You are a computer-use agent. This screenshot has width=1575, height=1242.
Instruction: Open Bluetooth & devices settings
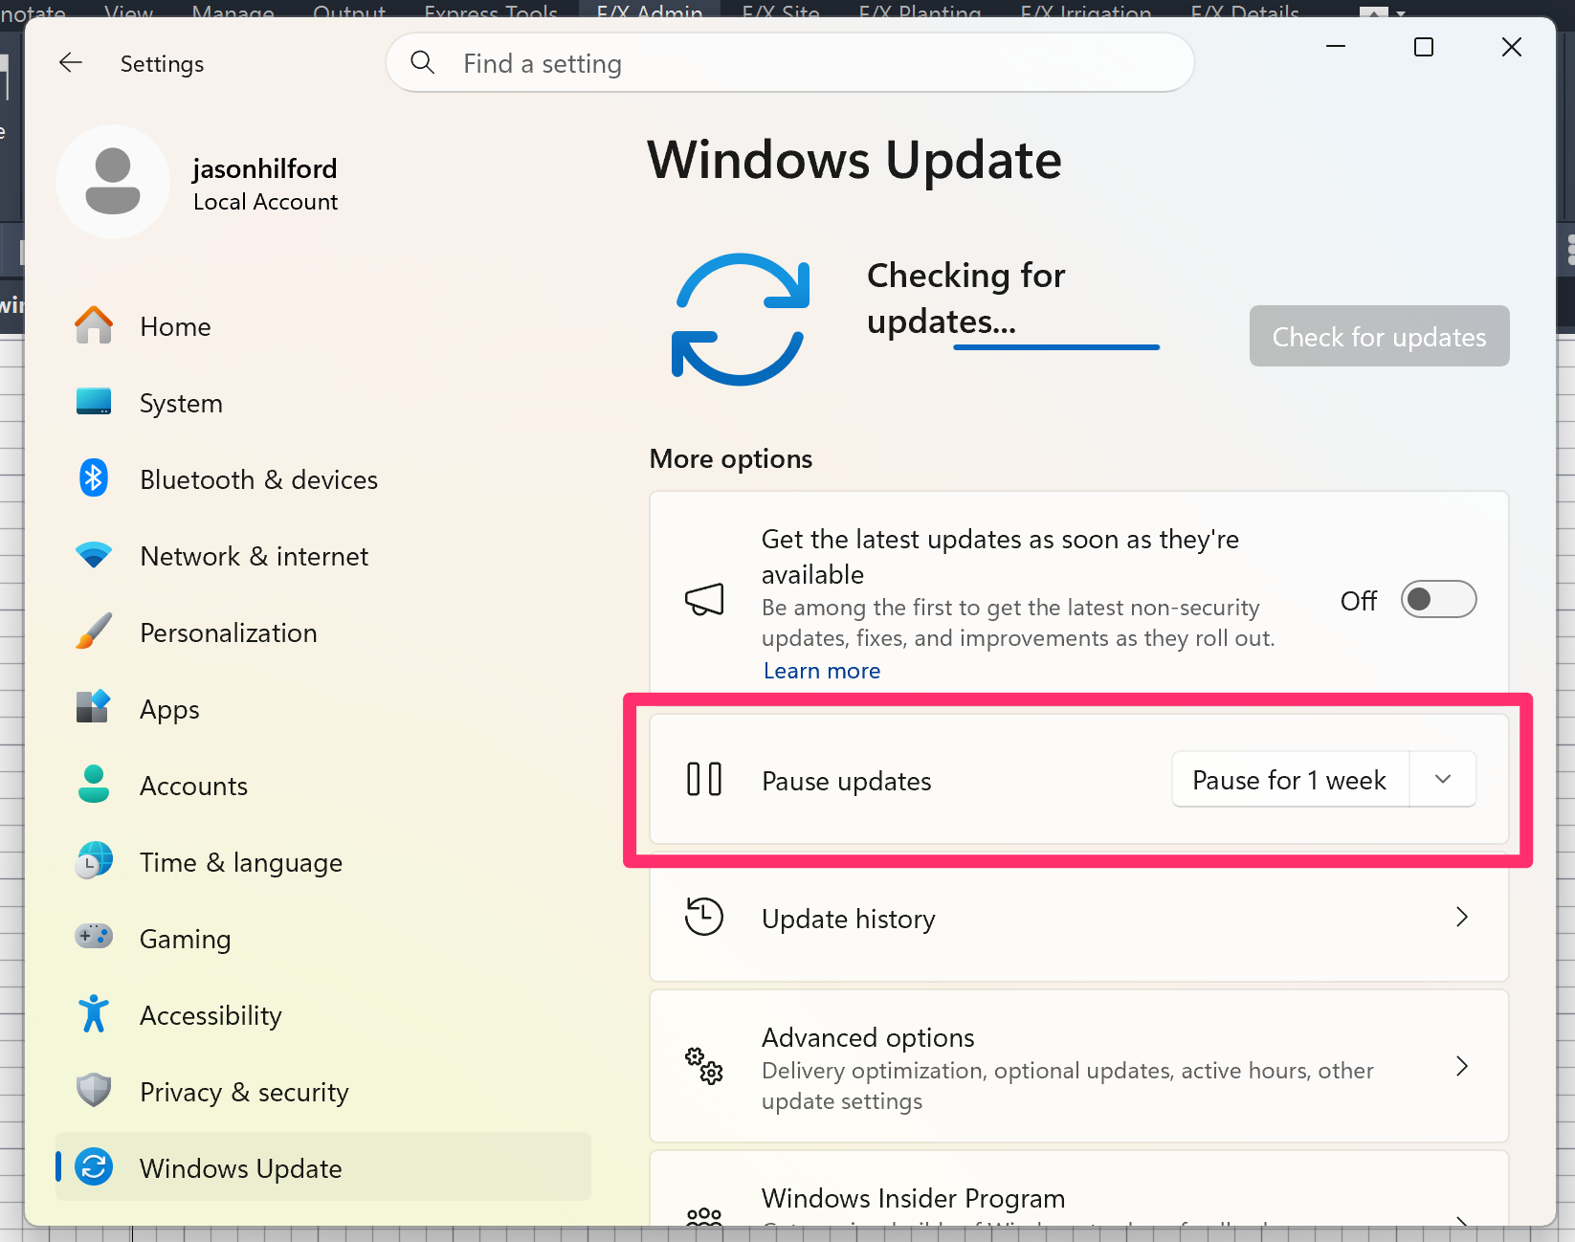pyautogui.click(x=258, y=479)
